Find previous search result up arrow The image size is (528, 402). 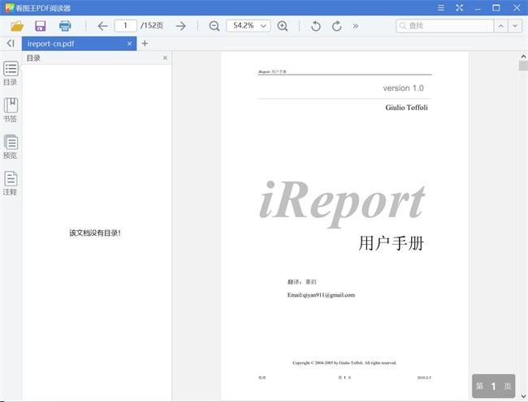[500, 26]
